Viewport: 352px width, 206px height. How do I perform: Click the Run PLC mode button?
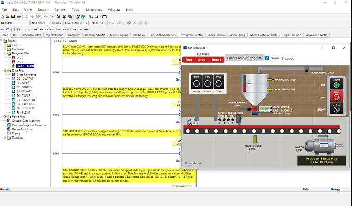[189, 60]
